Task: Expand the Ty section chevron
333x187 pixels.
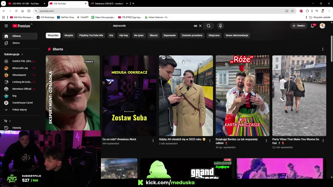Action: [10, 121]
